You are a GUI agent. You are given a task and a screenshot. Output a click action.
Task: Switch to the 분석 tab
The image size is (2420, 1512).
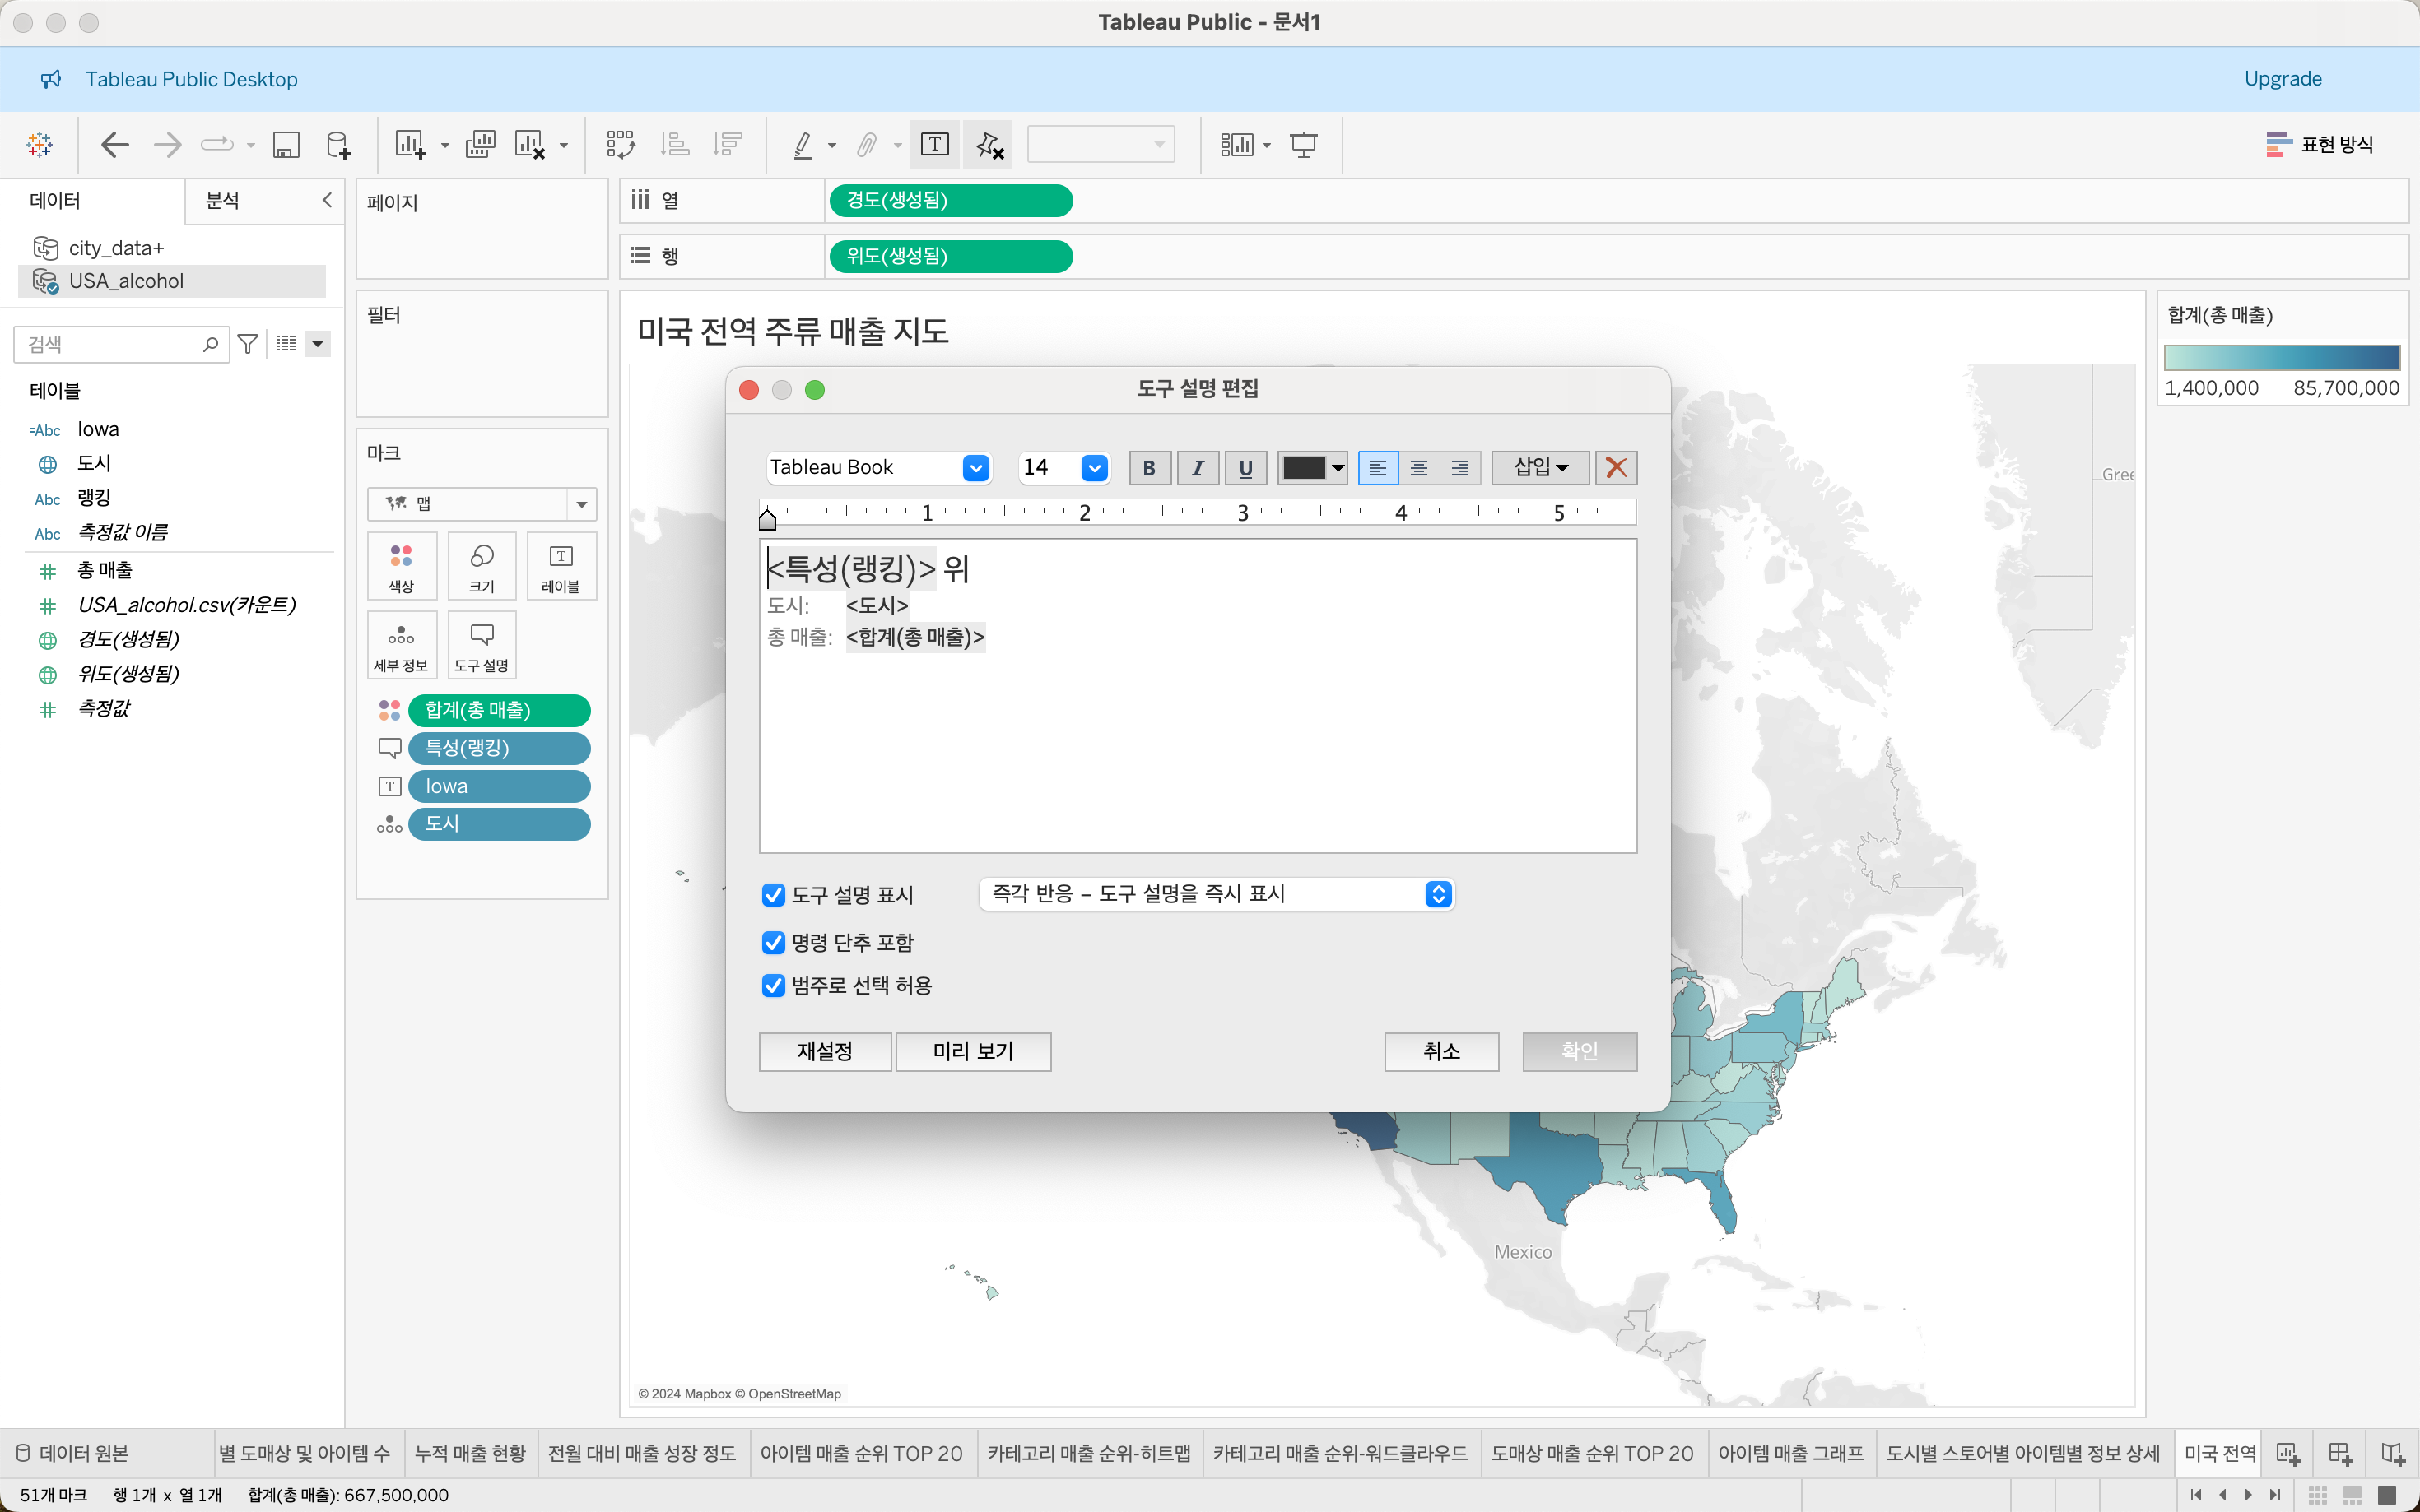pos(222,201)
